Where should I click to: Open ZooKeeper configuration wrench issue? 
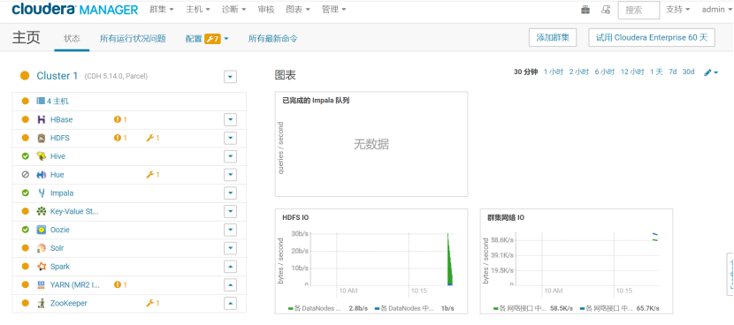(x=153, y=303)
